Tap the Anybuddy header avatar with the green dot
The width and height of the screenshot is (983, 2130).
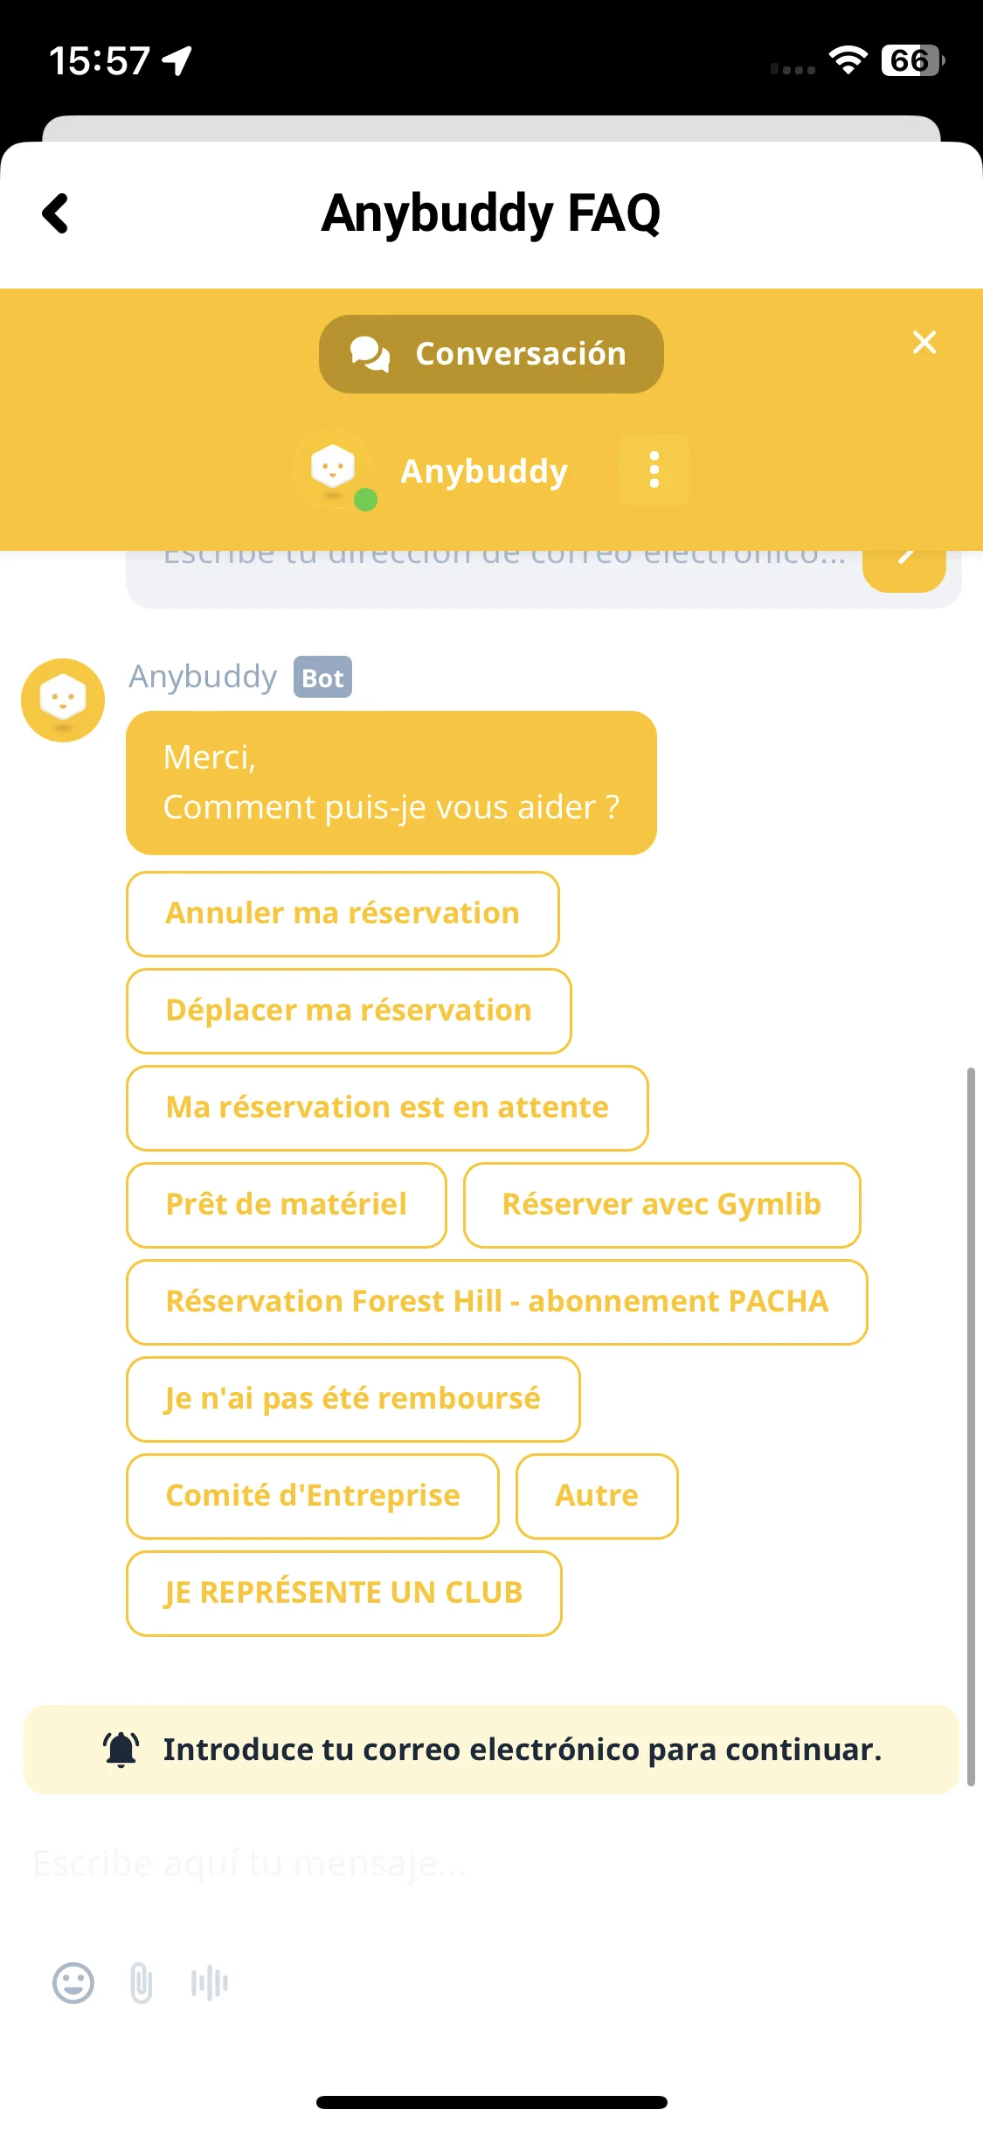point(334,470)
